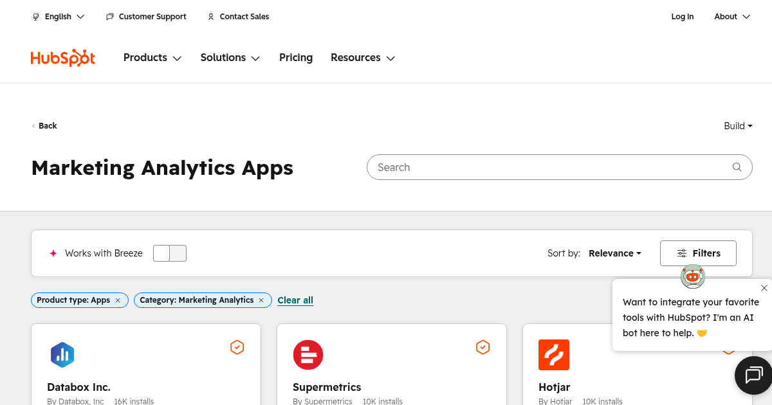Click the Breeze sparkle icon
Screen dimensions: 772x405
pos(53,253)
